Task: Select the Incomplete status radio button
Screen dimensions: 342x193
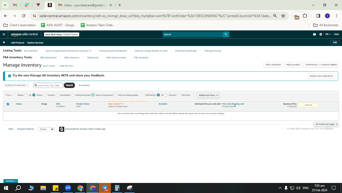Action: tap(57, 95)
